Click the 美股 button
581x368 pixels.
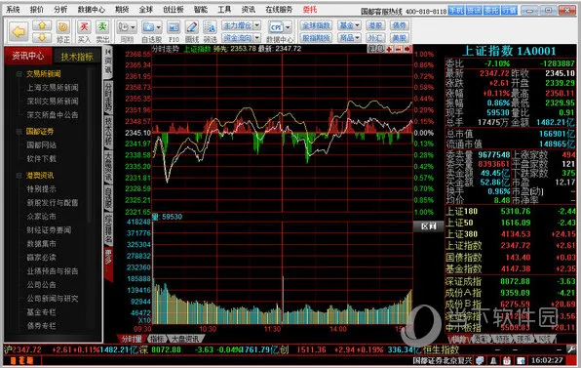pos(399,37)
